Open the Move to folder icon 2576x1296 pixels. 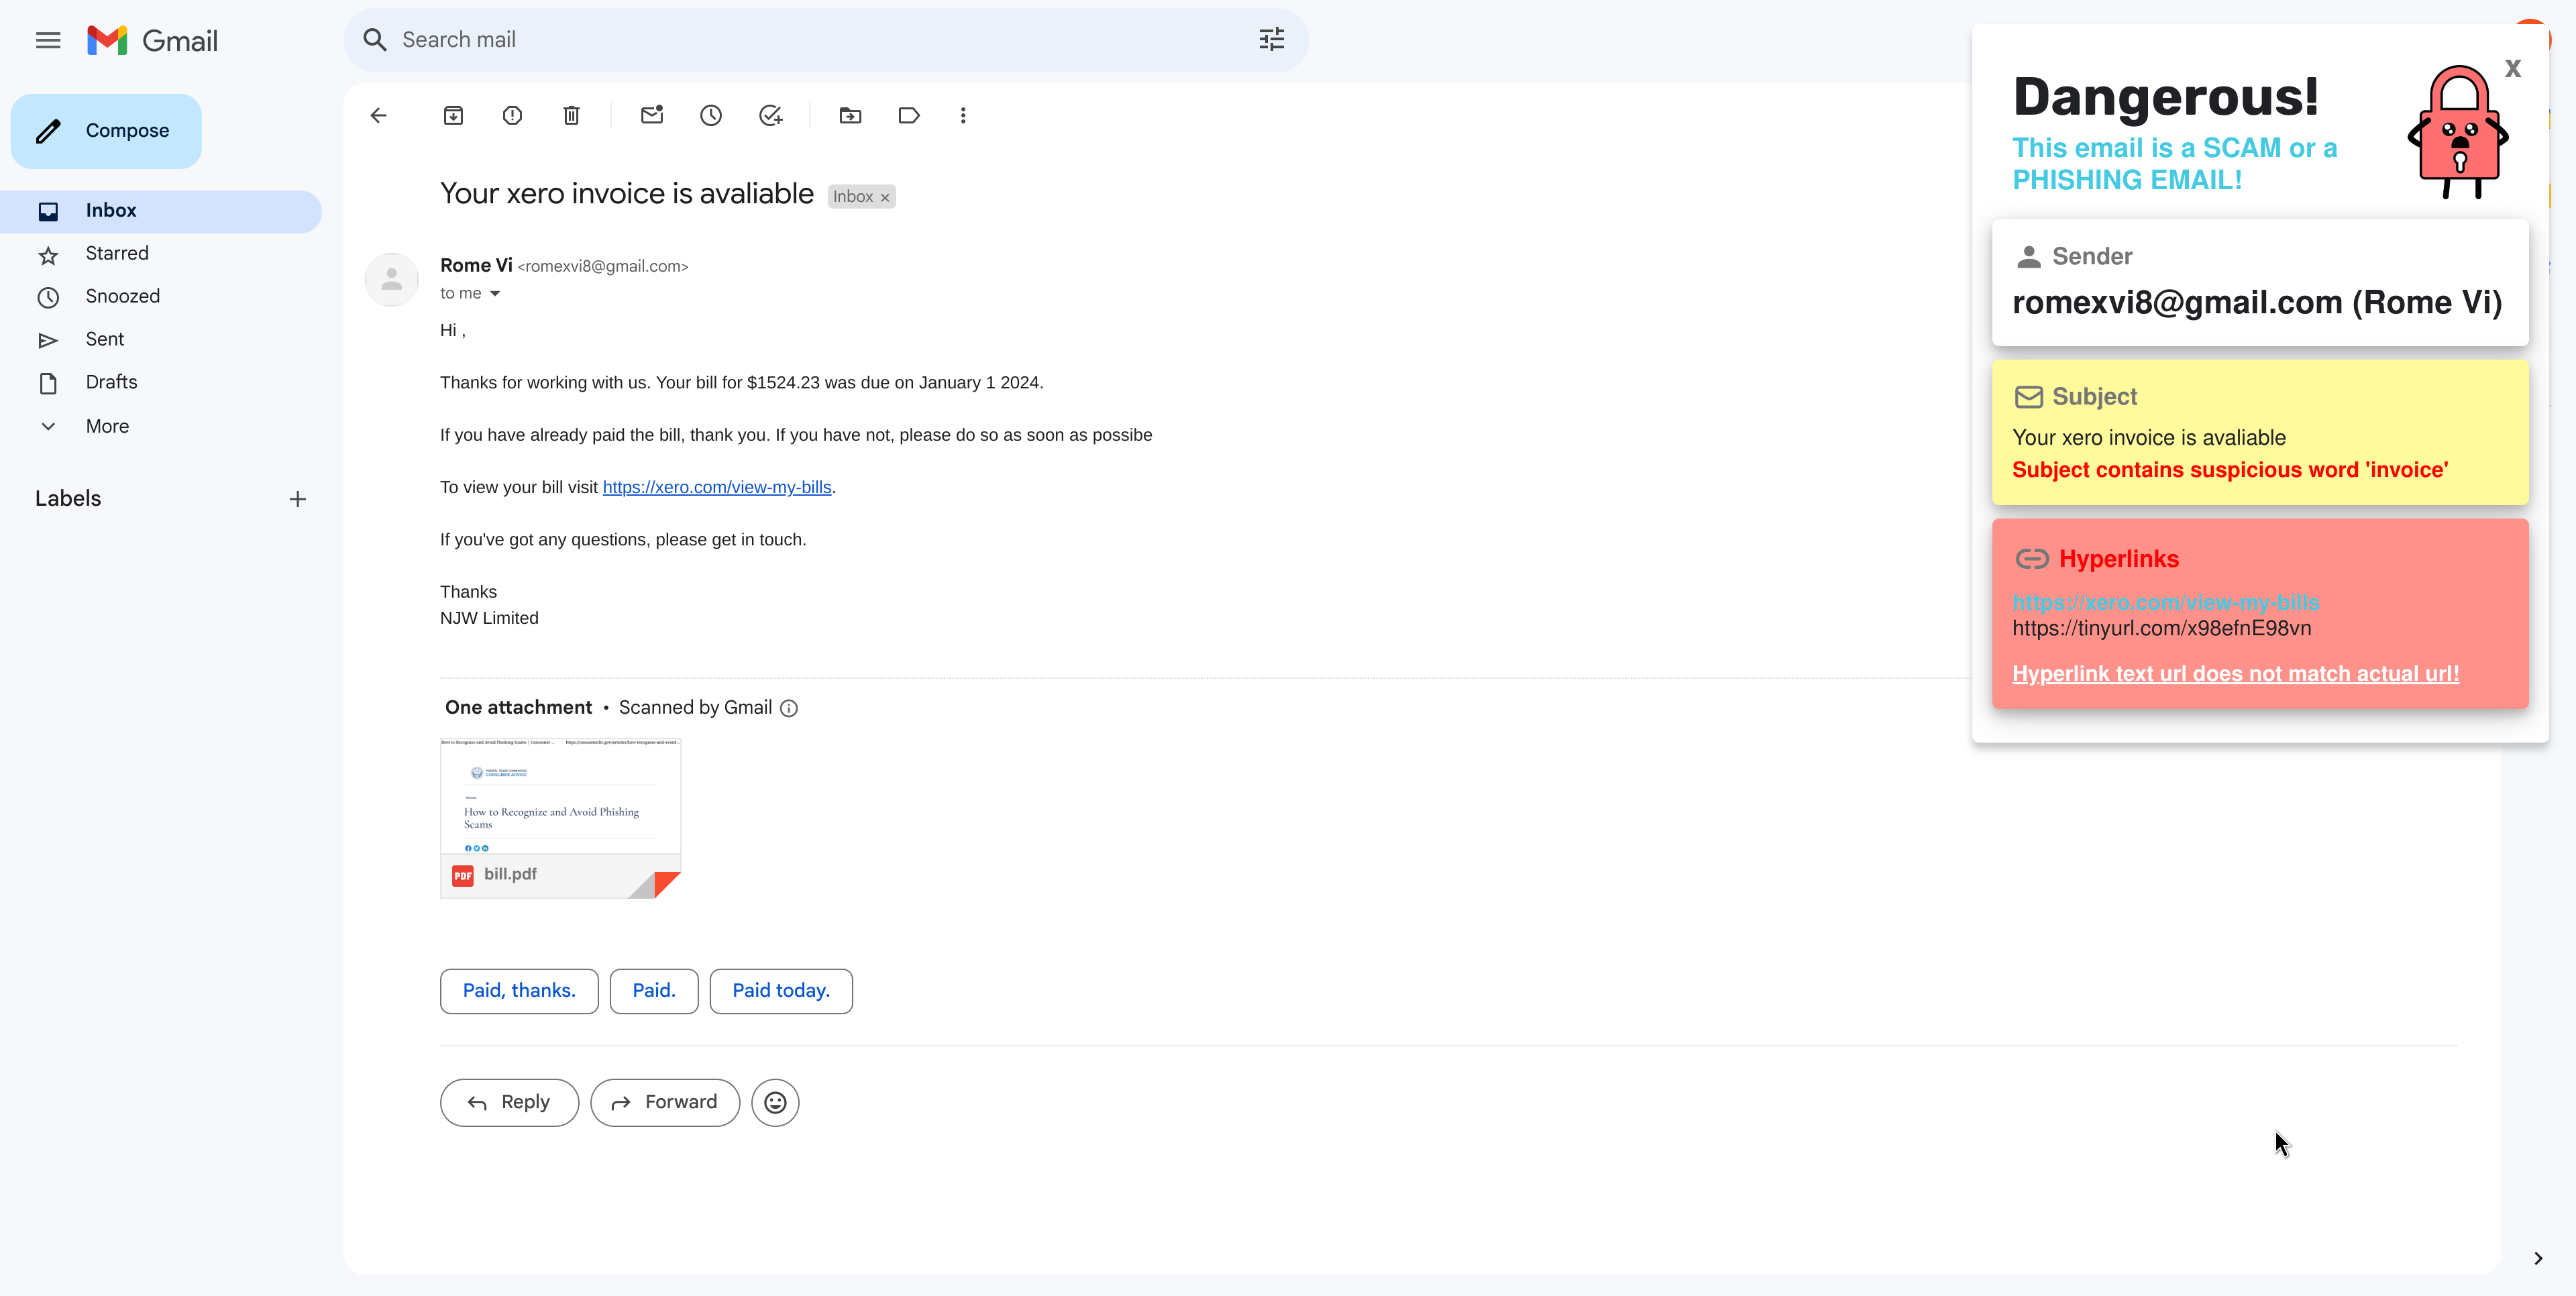click(850, 116)
